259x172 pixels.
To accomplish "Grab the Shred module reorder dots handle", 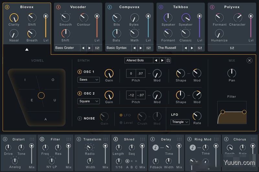I will tap(142, 139).
